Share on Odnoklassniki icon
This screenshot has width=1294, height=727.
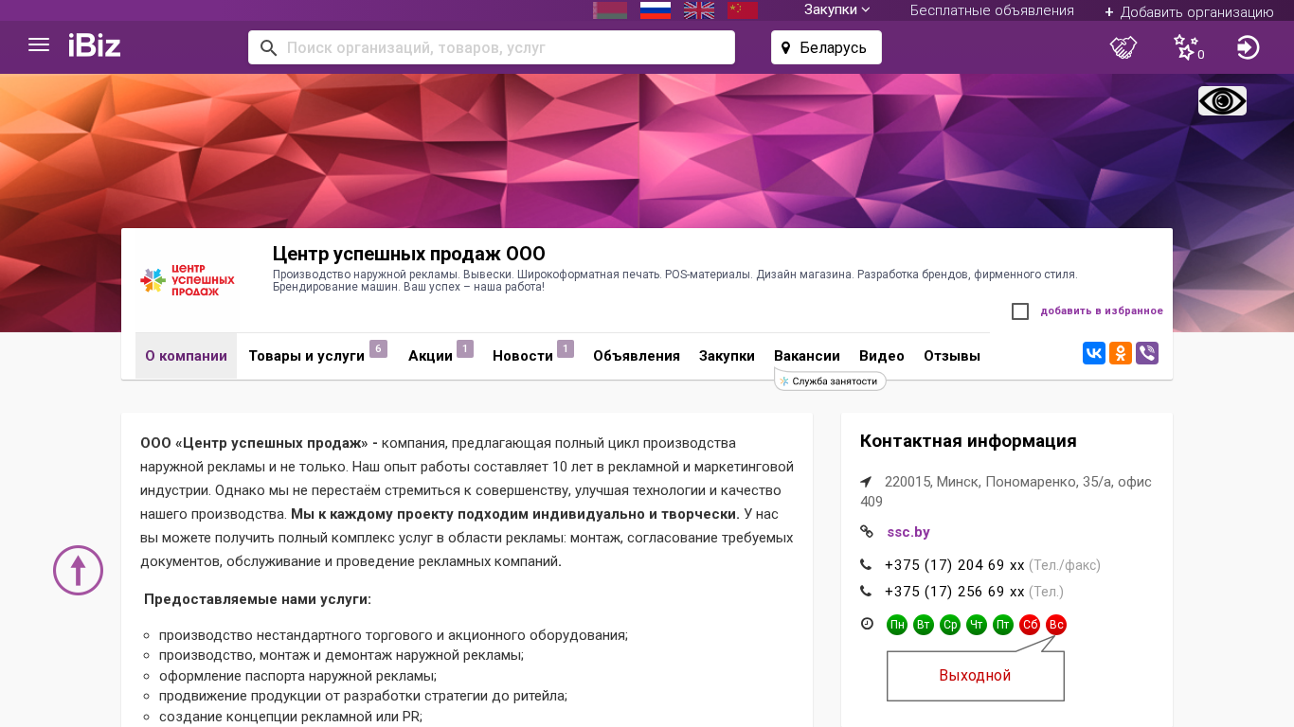coord(1121,353)
